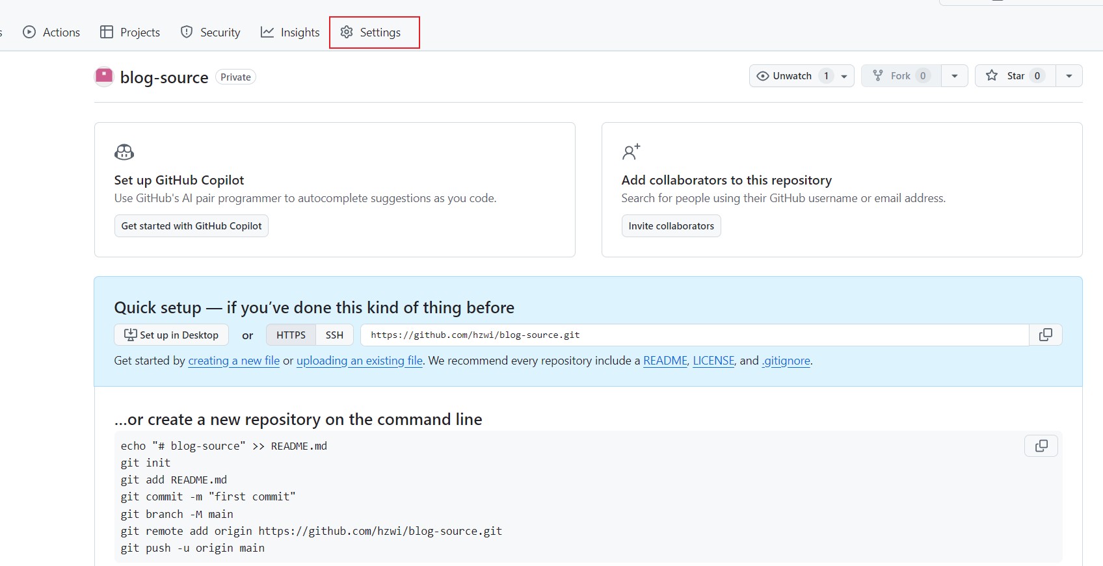Click the 'Set up GitHub Copilot' heading
The width and height of the screenshot is (1103, 566).
(x=179, y=180)
